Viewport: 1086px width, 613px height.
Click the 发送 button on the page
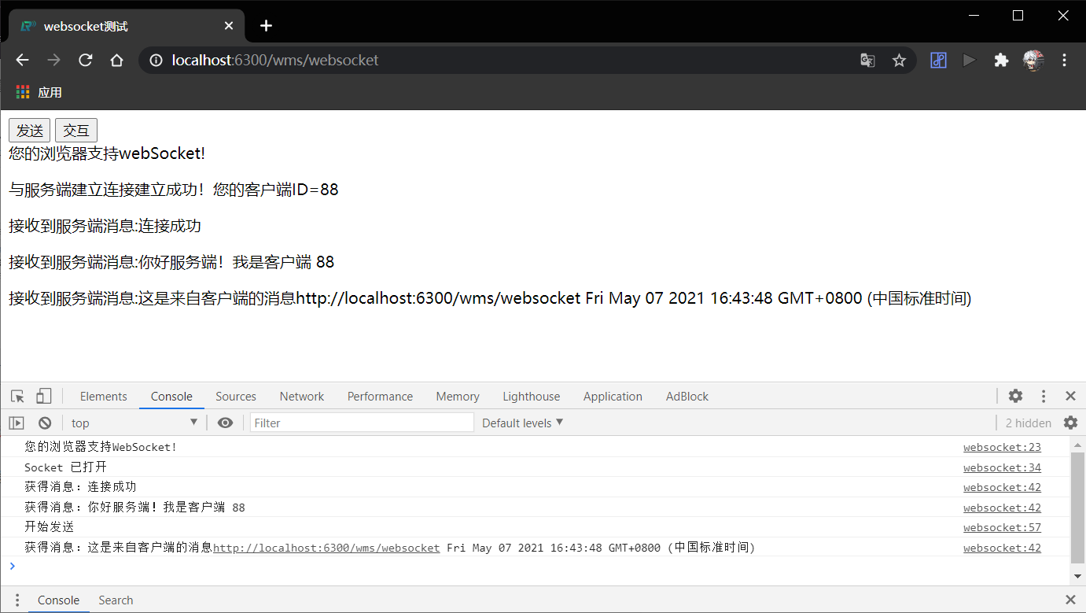pyautogui.click(x=28, y=130)
